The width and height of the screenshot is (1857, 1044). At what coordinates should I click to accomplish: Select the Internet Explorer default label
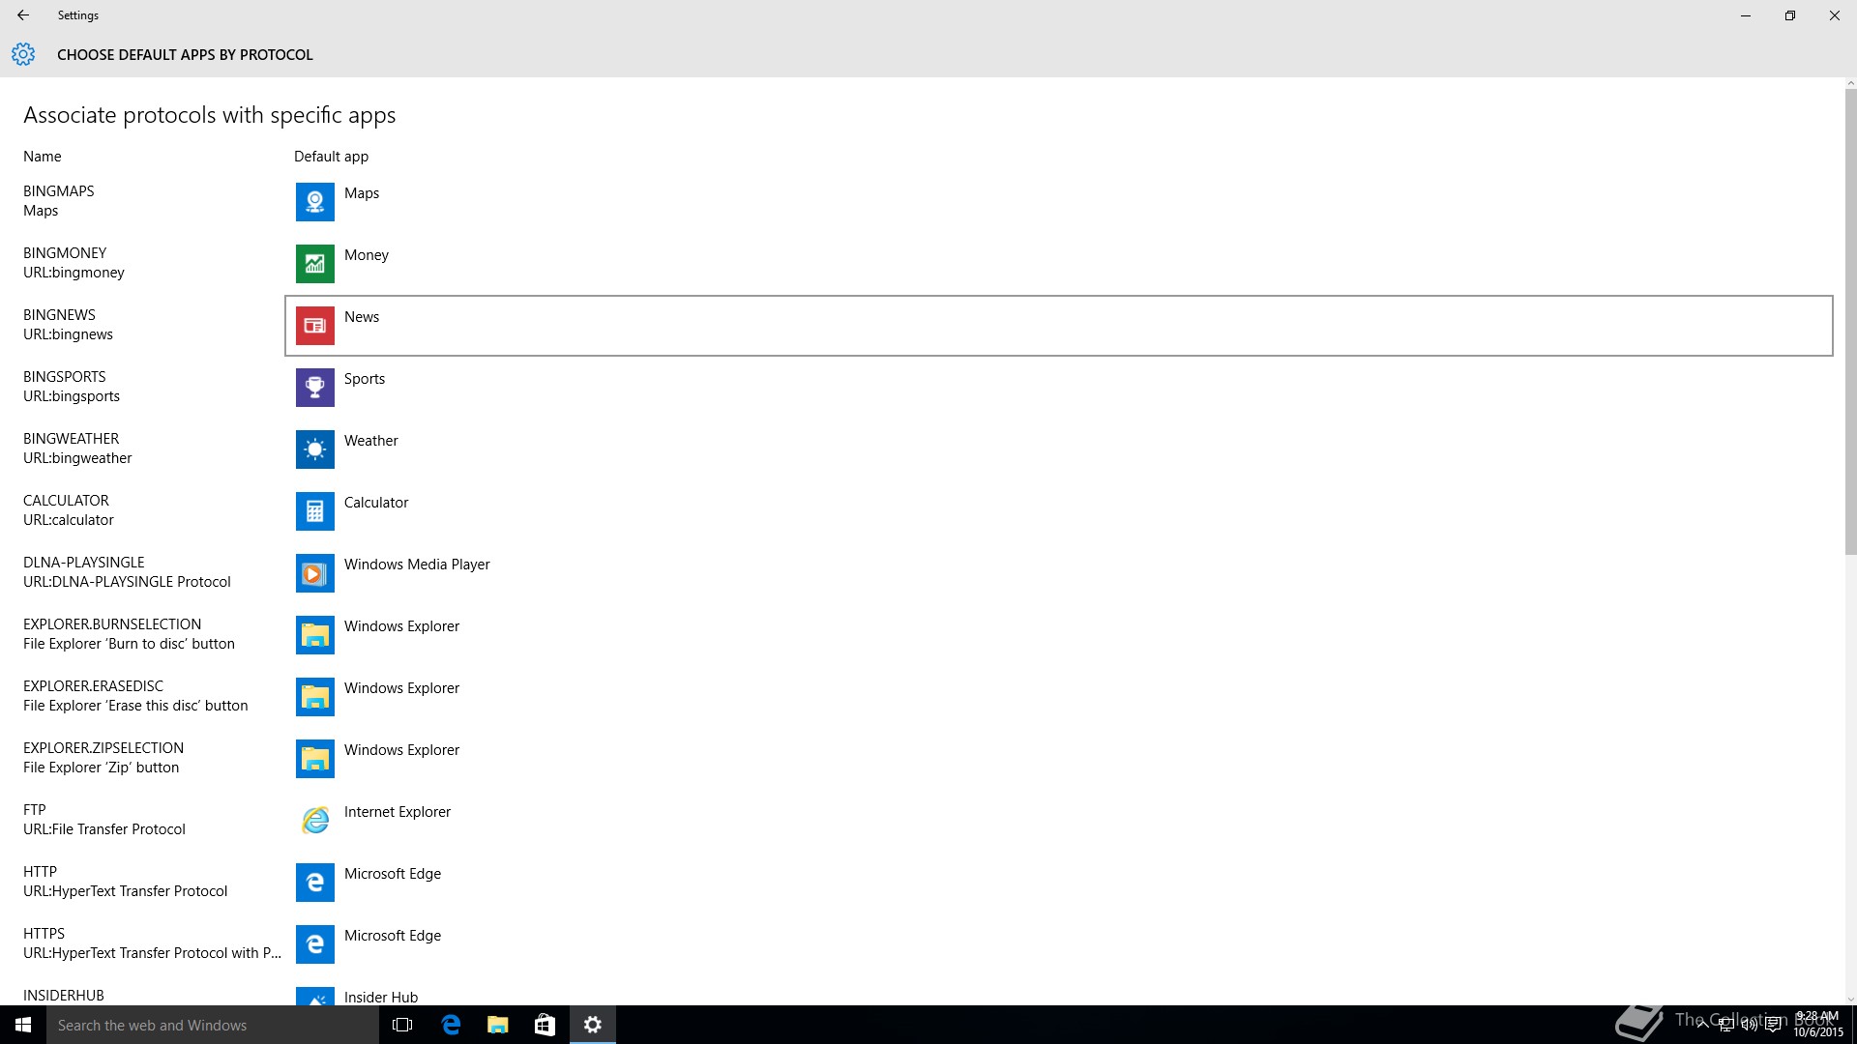tap(398, 812)
